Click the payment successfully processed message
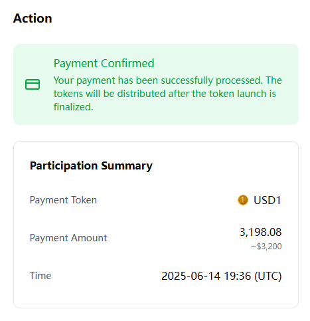 pos(168,94)
